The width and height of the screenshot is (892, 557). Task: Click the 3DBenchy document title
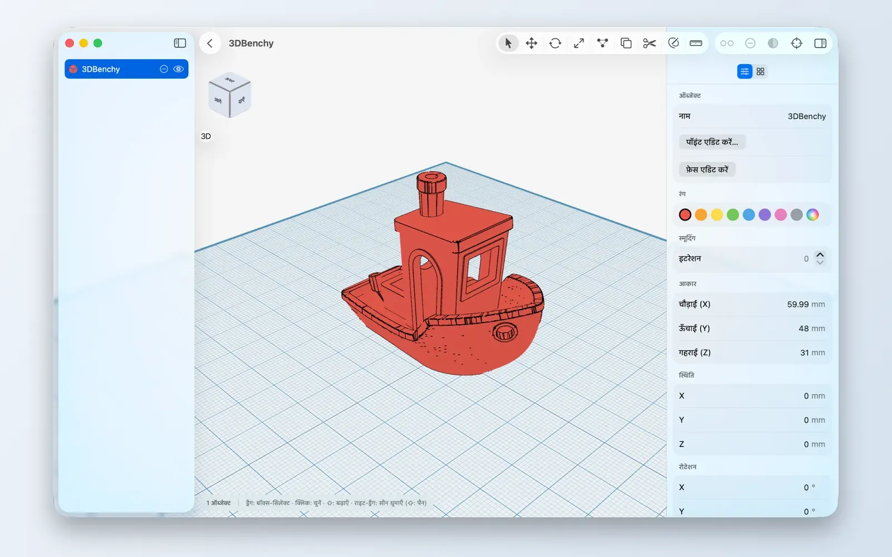(x=251, y=43)
